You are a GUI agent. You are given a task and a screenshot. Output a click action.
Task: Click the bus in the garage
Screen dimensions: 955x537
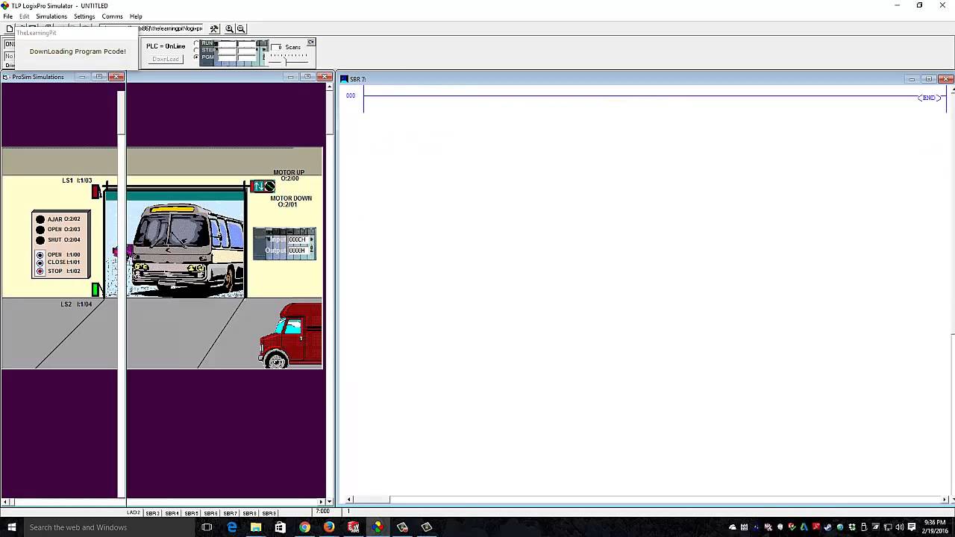pos(187,250)
